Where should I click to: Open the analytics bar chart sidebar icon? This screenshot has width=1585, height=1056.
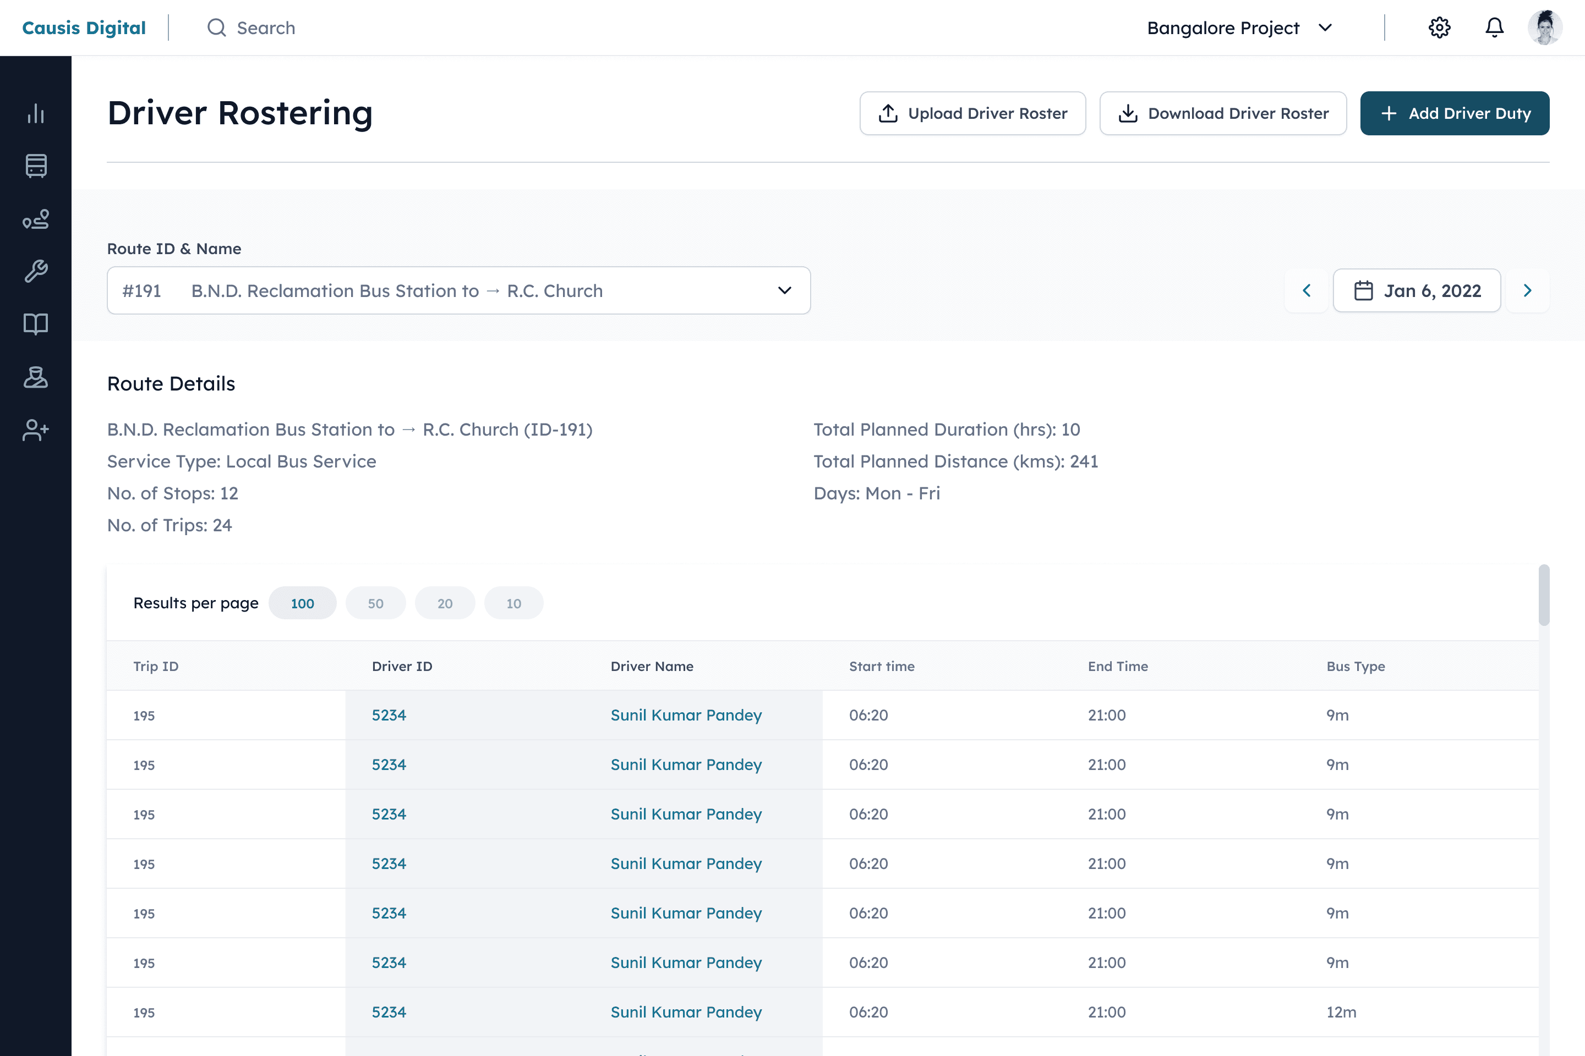pos(36,113)
